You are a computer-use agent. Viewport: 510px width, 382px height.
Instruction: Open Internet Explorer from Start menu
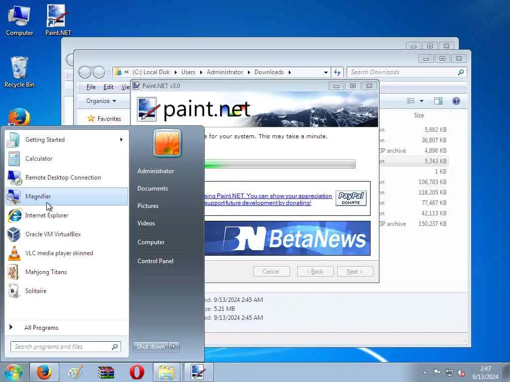[67, 215]
